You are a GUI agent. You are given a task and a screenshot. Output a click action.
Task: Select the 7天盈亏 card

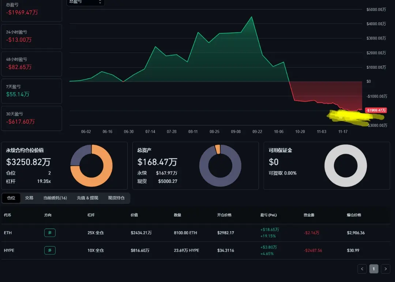(31, 91)
